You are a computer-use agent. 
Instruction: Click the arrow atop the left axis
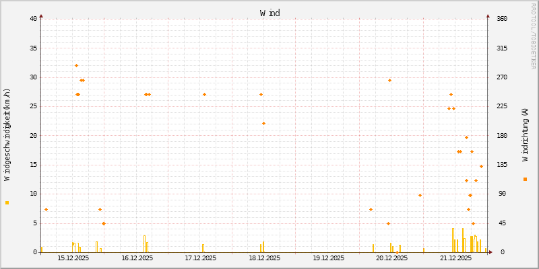coord(40,15)
